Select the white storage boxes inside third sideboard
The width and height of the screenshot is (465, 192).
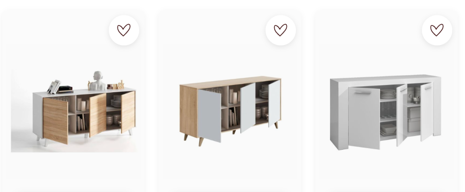pyautogui.click(x=414, y=119)
